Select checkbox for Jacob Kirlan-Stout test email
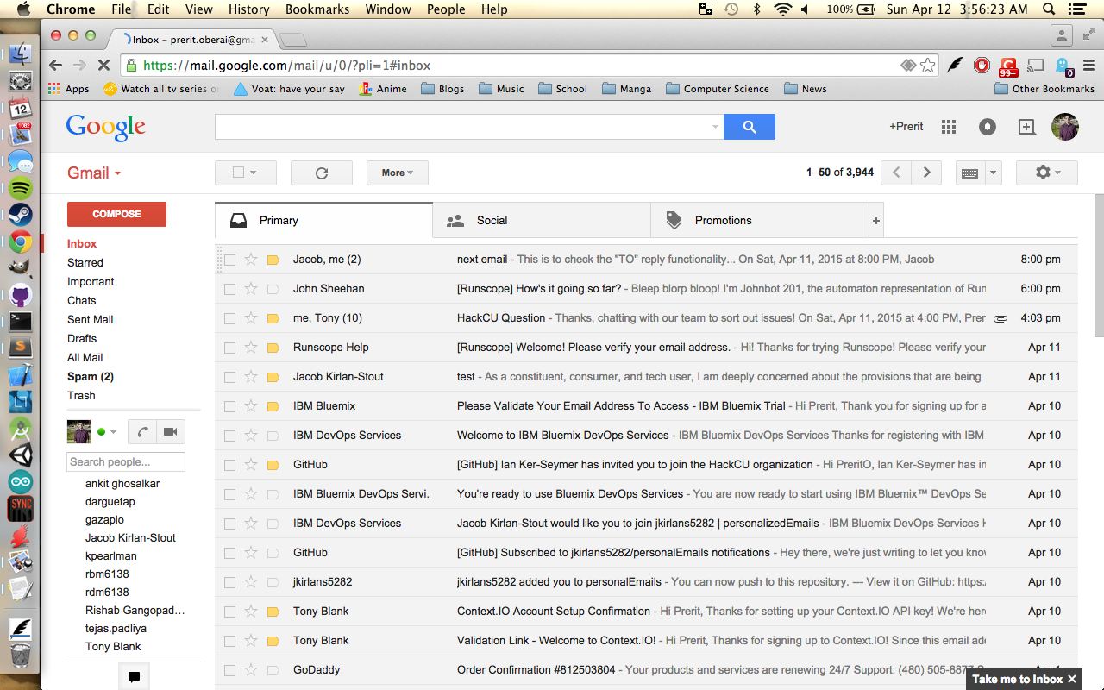 click(229, 377)
